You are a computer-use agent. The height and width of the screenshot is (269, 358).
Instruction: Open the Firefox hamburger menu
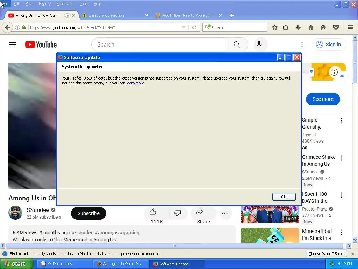(x=351, y=27)
